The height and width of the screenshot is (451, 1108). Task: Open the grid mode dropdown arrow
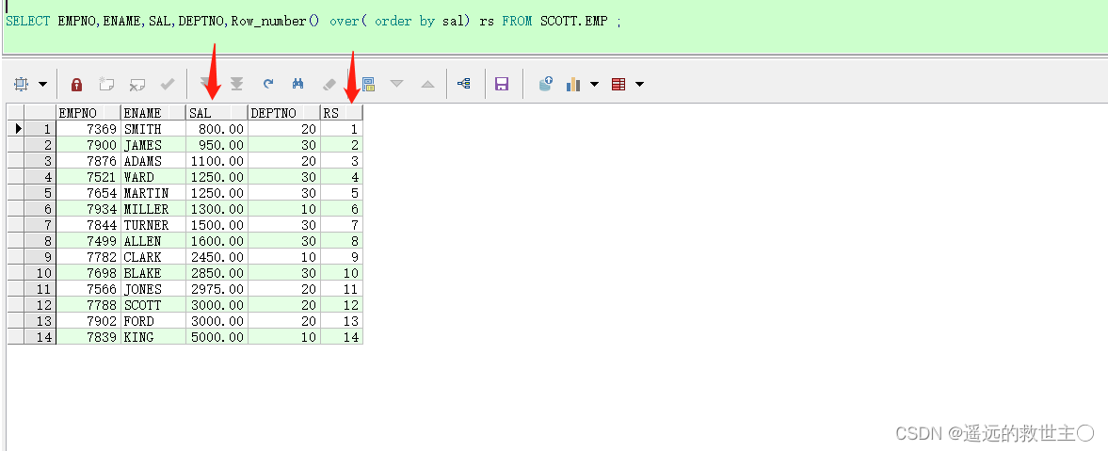coord(42,85)
